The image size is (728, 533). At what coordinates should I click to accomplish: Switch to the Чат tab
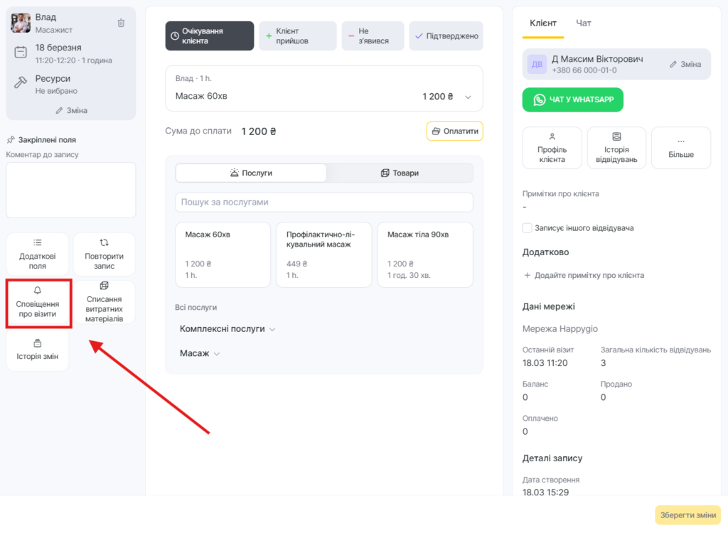point(584,23)
